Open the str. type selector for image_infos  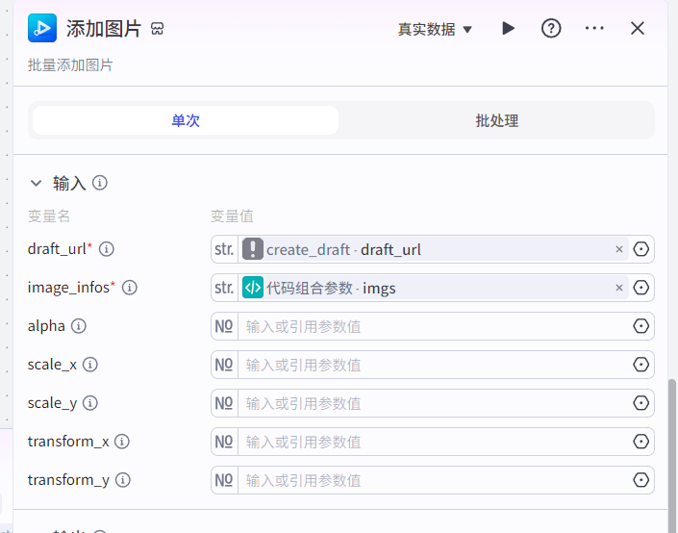click(x=224, y=288)
